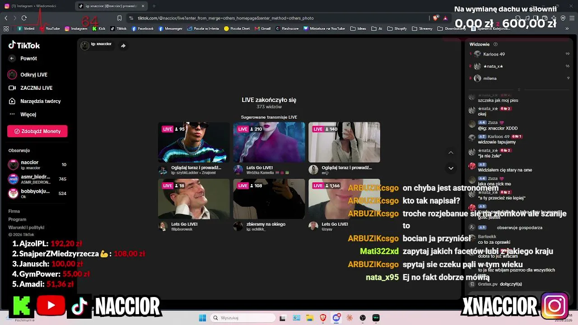The image size is (578, 325).
Task: Click the ZACZNIJ LIVE camera icon
Action: pos(12,88)
